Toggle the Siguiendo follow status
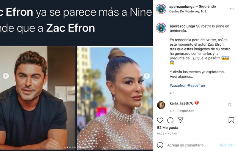Viewport: 238px width, 151px height. 207,6
